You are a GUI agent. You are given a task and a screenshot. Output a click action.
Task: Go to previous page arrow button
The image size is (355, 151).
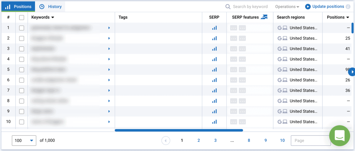(x=166, y=141)
